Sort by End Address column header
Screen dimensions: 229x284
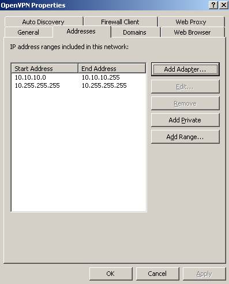[x=112, y=69]
